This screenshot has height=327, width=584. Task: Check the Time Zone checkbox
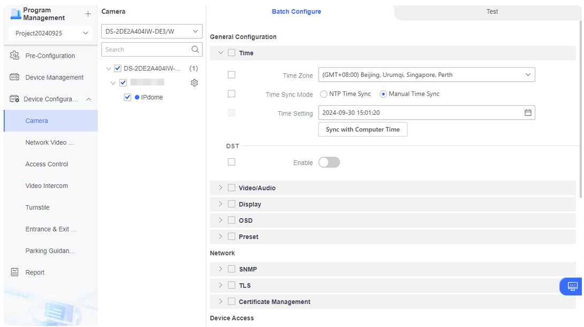[231, 75]
